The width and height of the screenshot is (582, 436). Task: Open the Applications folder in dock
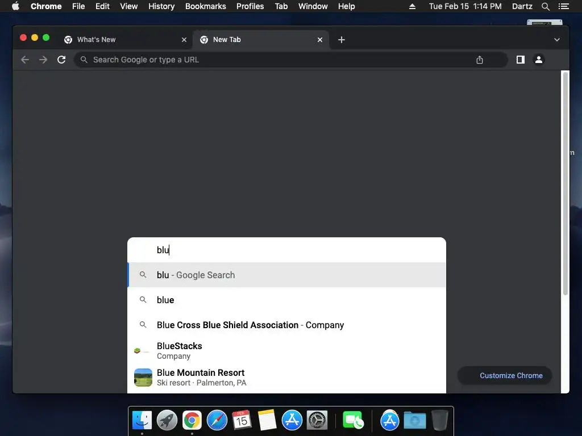coord(390,421)
